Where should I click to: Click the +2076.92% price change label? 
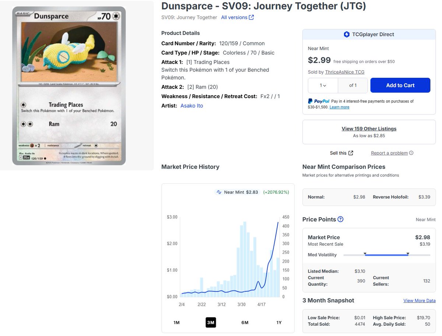tap(276, 192)
